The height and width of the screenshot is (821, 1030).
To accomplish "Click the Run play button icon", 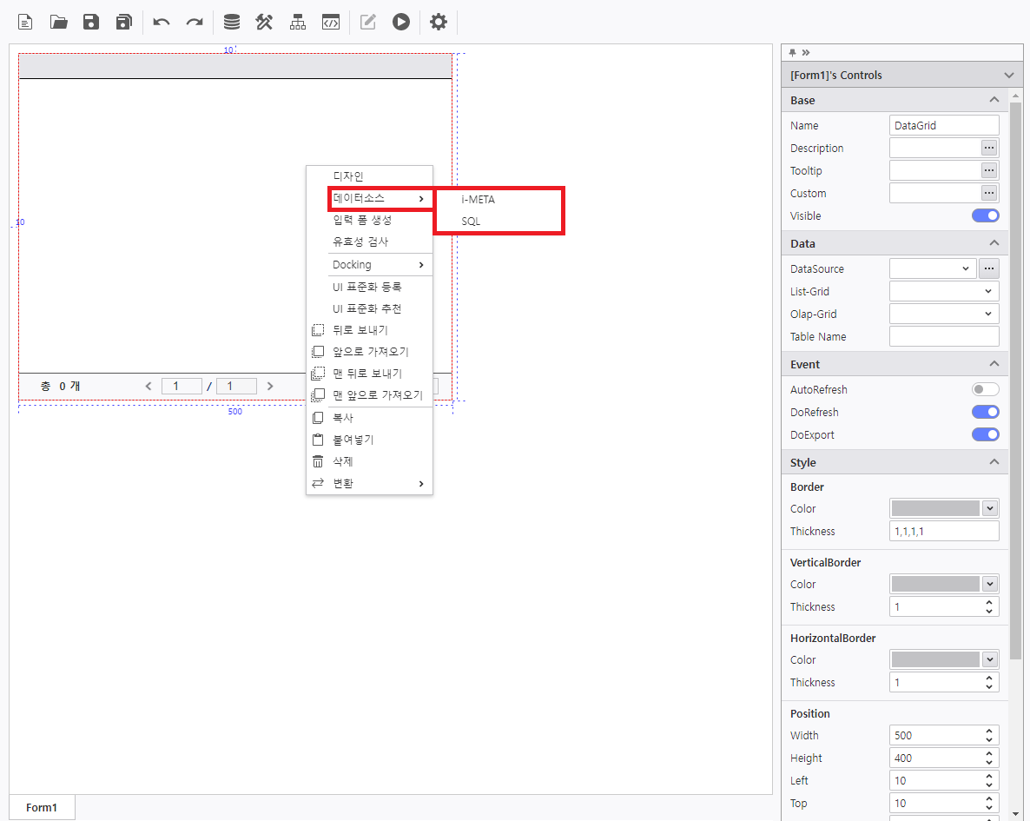I will pos(400,22).
